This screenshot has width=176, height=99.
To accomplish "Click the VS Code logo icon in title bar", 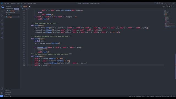I will tap(2, 3).
